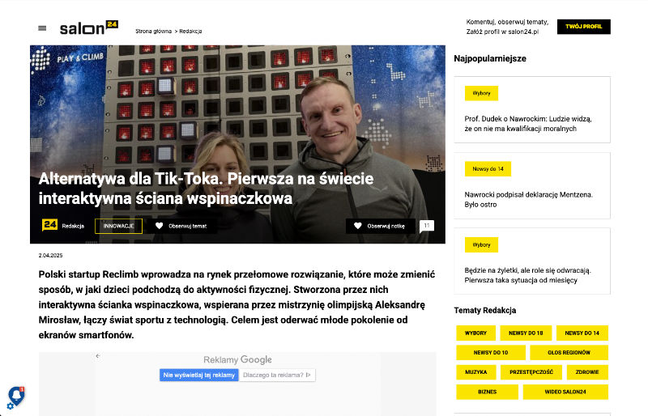Image resolution: width=648 pixels, height=416 pixels.
Task: Click the date 2.04.2025
Action: [50, 255]
